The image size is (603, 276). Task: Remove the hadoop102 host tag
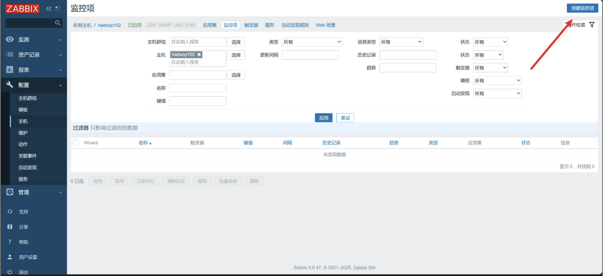pyautogui.click(x=199, y=54)
